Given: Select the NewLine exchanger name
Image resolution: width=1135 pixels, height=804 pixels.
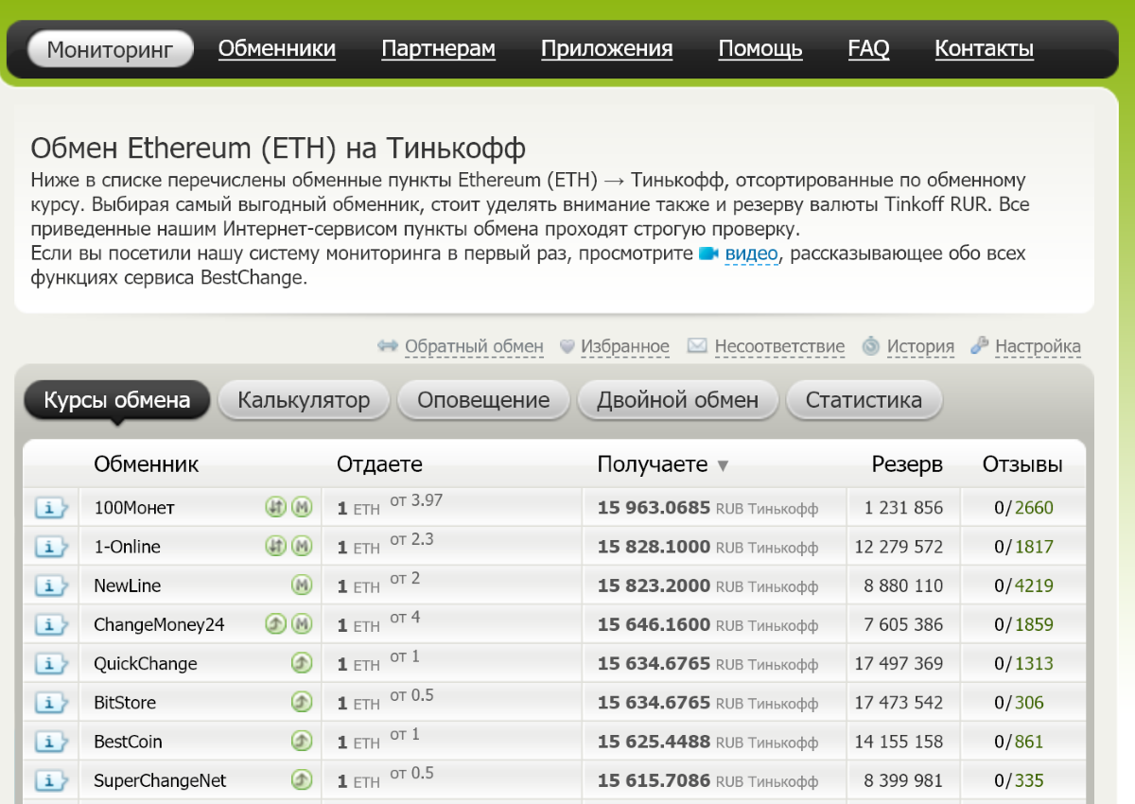Looking at the screenshot, I should pos(128,586).
